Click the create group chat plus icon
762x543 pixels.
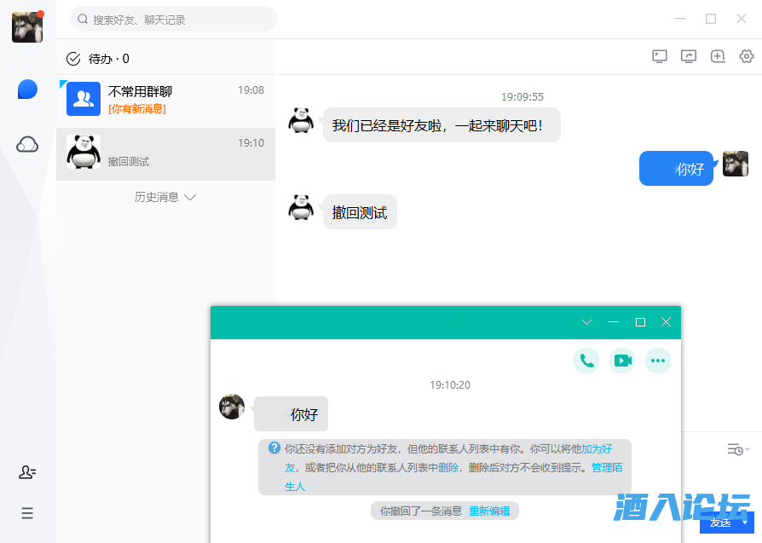tap(718, 56)
